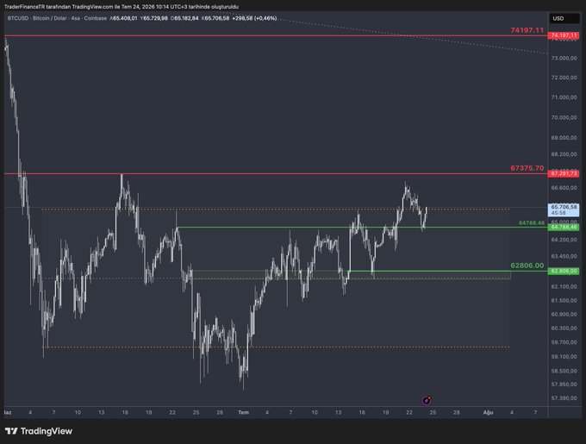586x444 pixels.
Task: Click the USD currency selector
Action: click(x=564, y=18)
